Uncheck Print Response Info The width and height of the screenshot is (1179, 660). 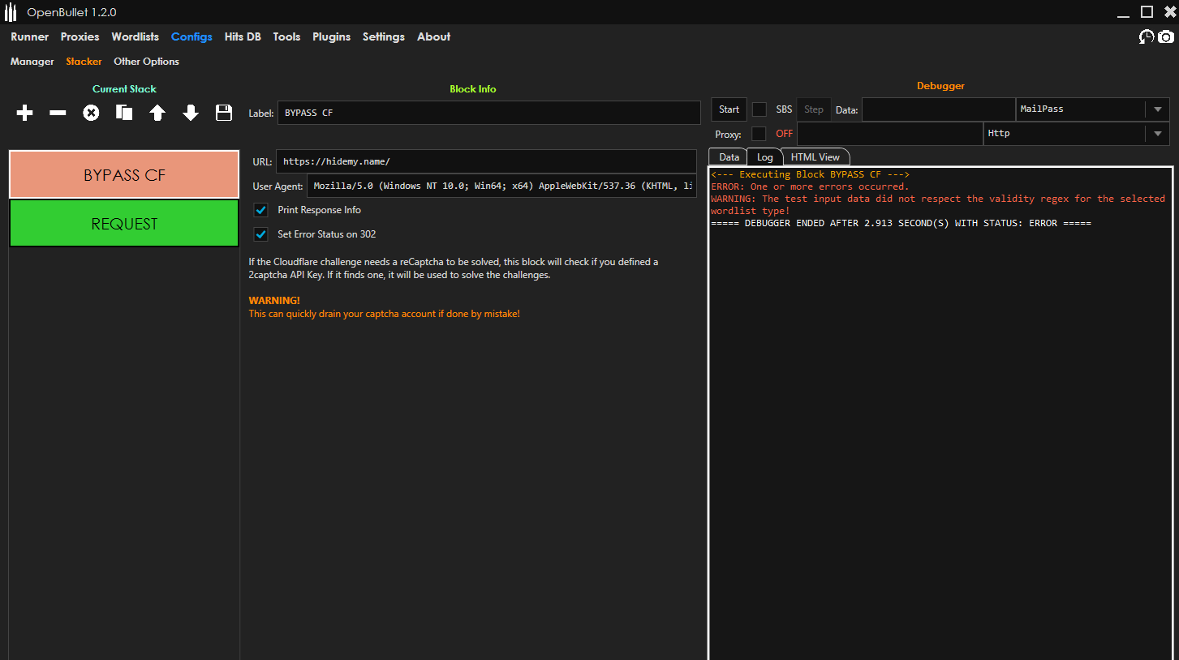point(260,210)
